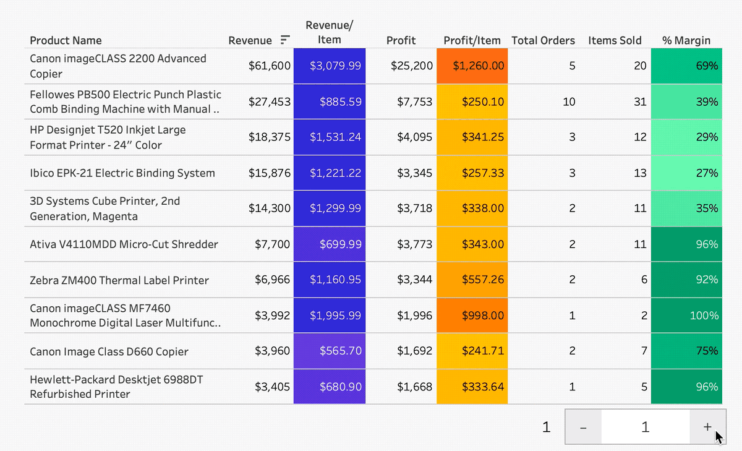Viewport: 742px width, 451px height.
Task: Click the page number input field
Action: 646,427
